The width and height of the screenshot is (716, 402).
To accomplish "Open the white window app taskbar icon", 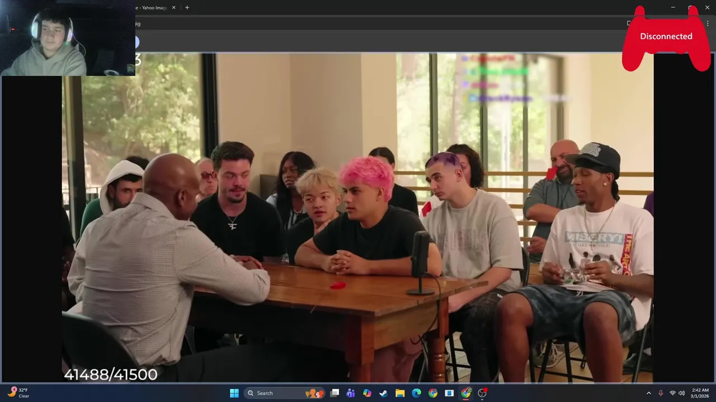I will 449,393.
